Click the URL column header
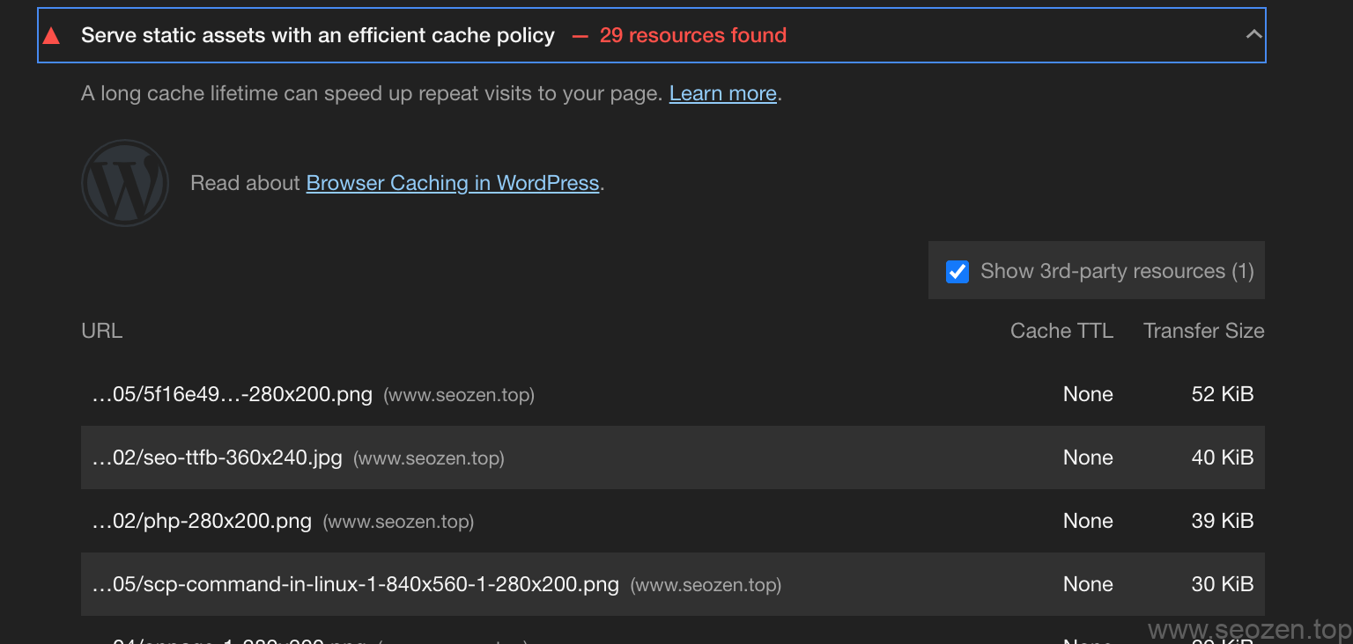Image resolution: width=1353 pixels, height=644 pixels. coord(101,331)
